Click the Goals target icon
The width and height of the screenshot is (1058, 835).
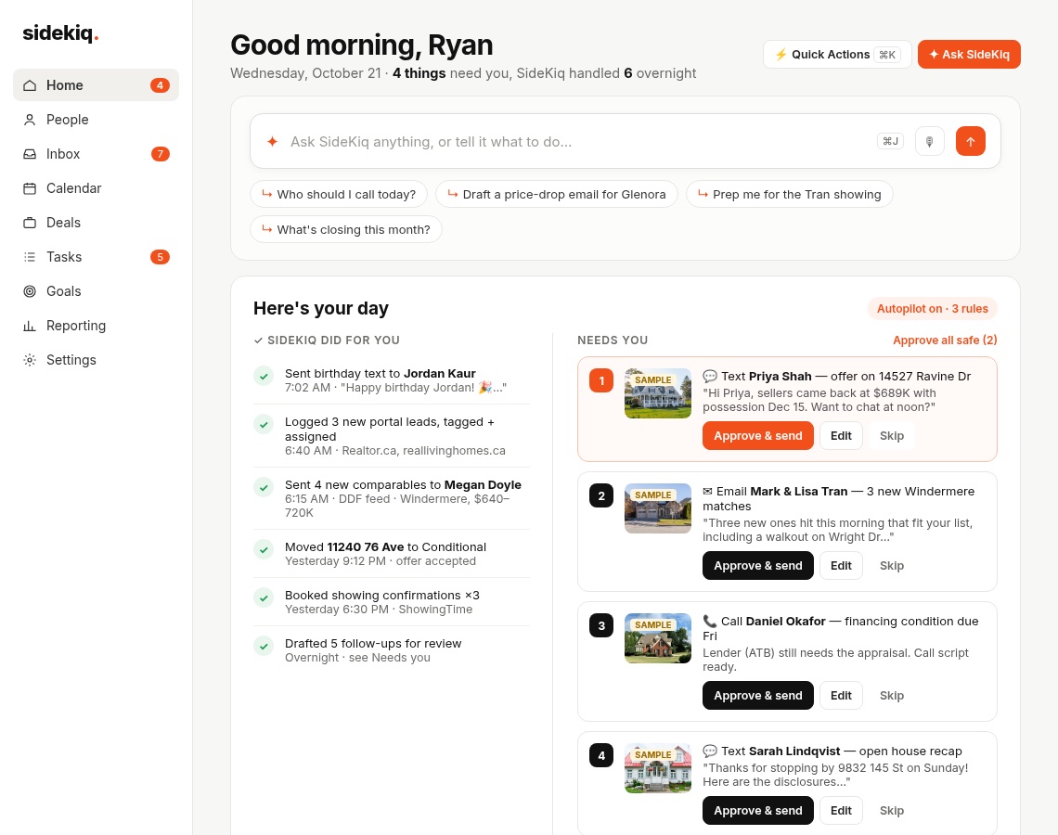pos(30,291)
